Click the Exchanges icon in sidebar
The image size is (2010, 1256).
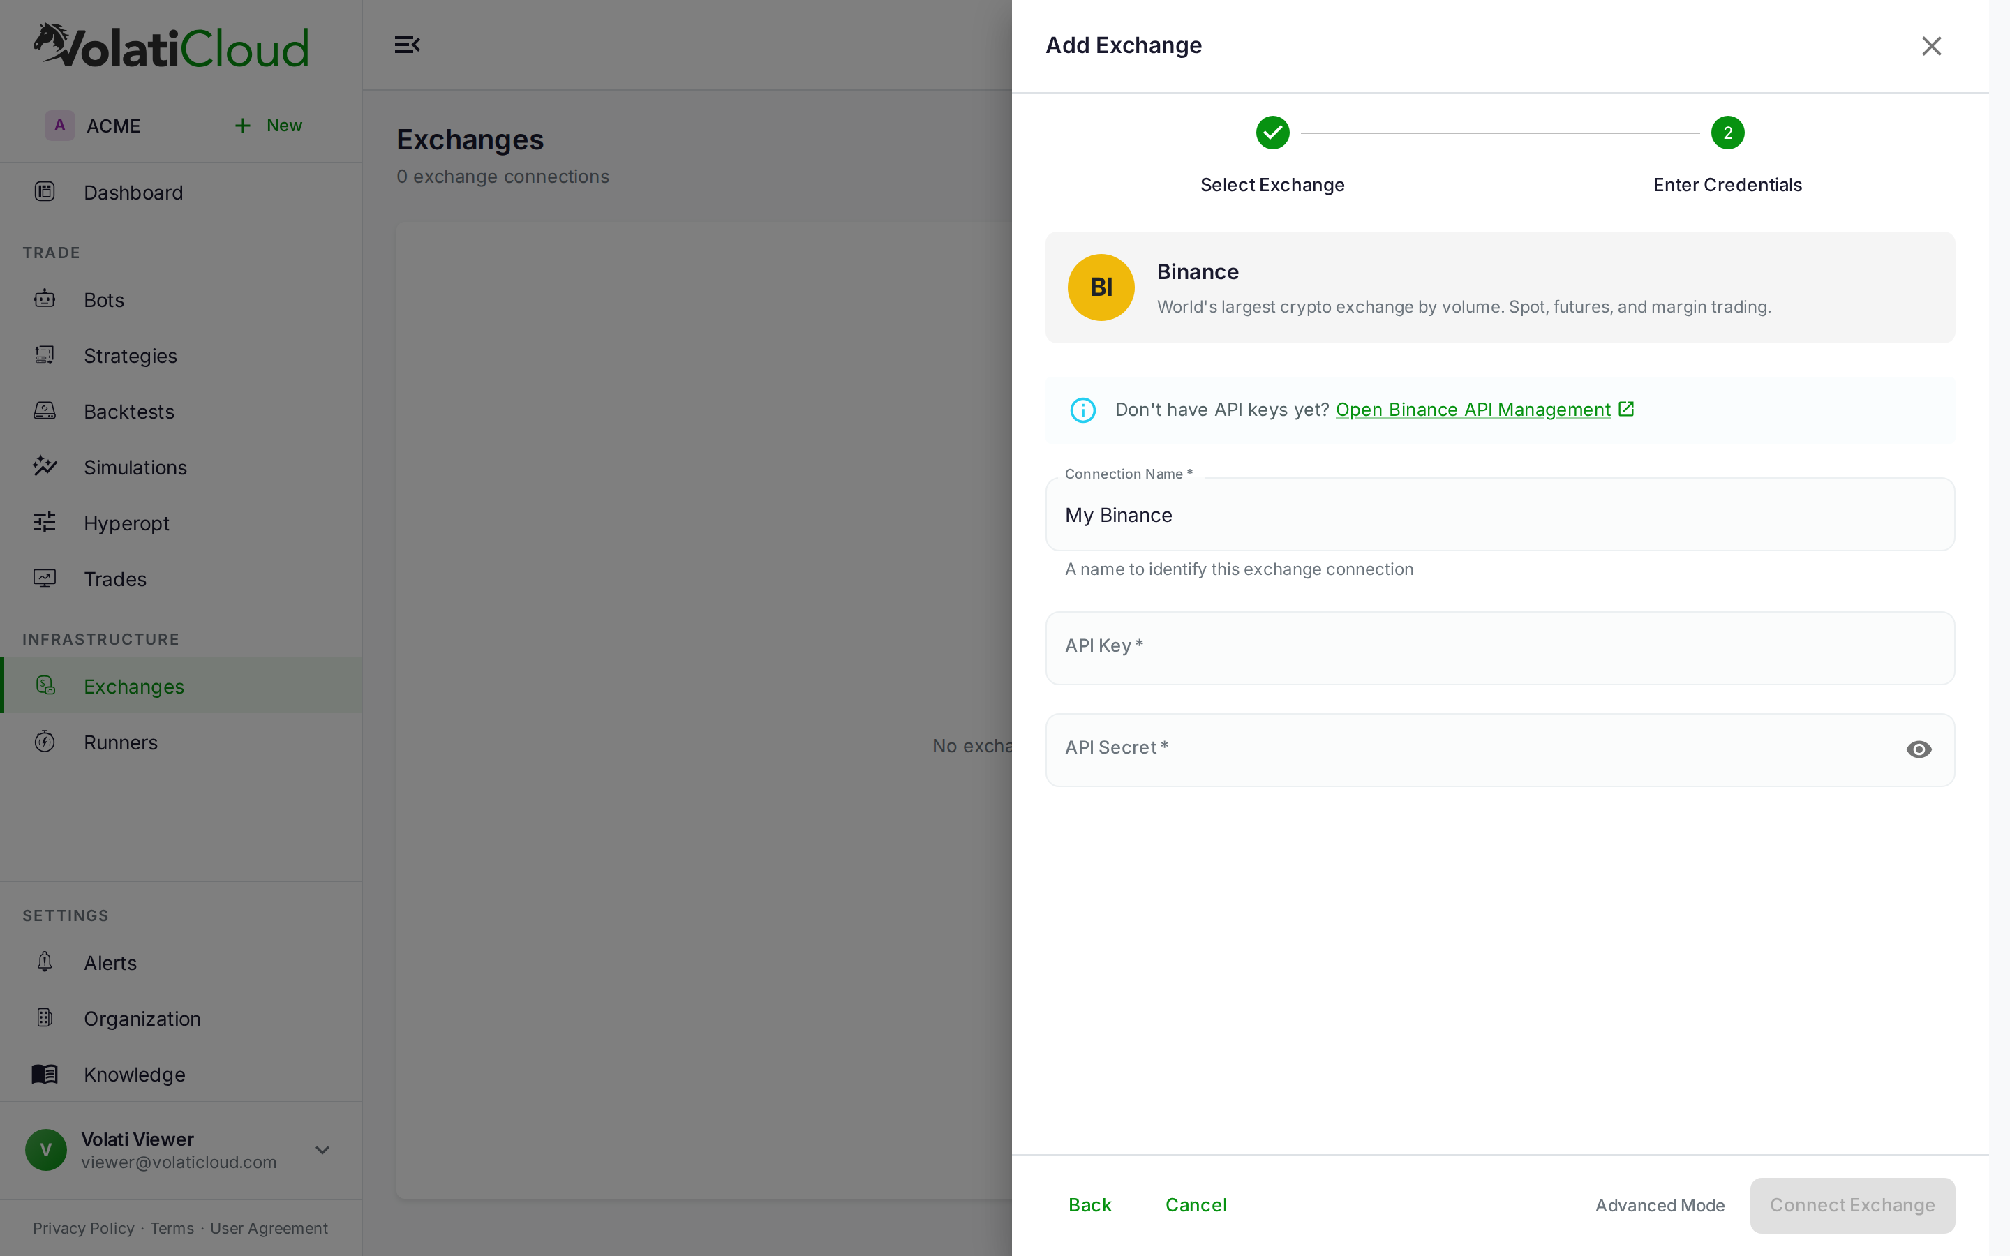coord(45,686)
